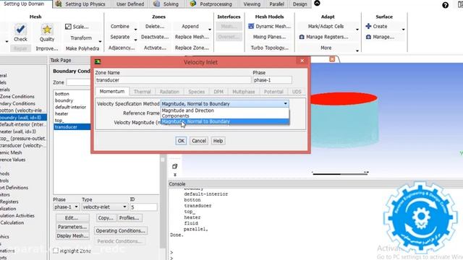Expand the Surface Create dropdown arrow
Image resolution: width=463 pixels, height=260 pixels.
click(x=403, y=30)
